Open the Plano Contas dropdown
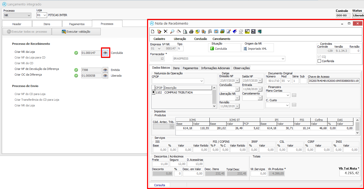Image resolution: width=364 pixels, height=189 pixels. 287,95
